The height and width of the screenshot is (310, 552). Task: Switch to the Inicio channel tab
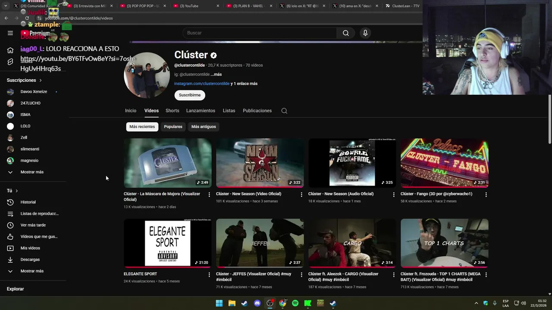(x=131, y=111)
